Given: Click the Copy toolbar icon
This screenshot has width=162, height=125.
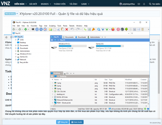Looking at the screenshot, I should point(55,29).
